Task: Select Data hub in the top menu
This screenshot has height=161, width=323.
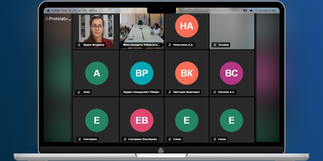Action: click(93, 10)
